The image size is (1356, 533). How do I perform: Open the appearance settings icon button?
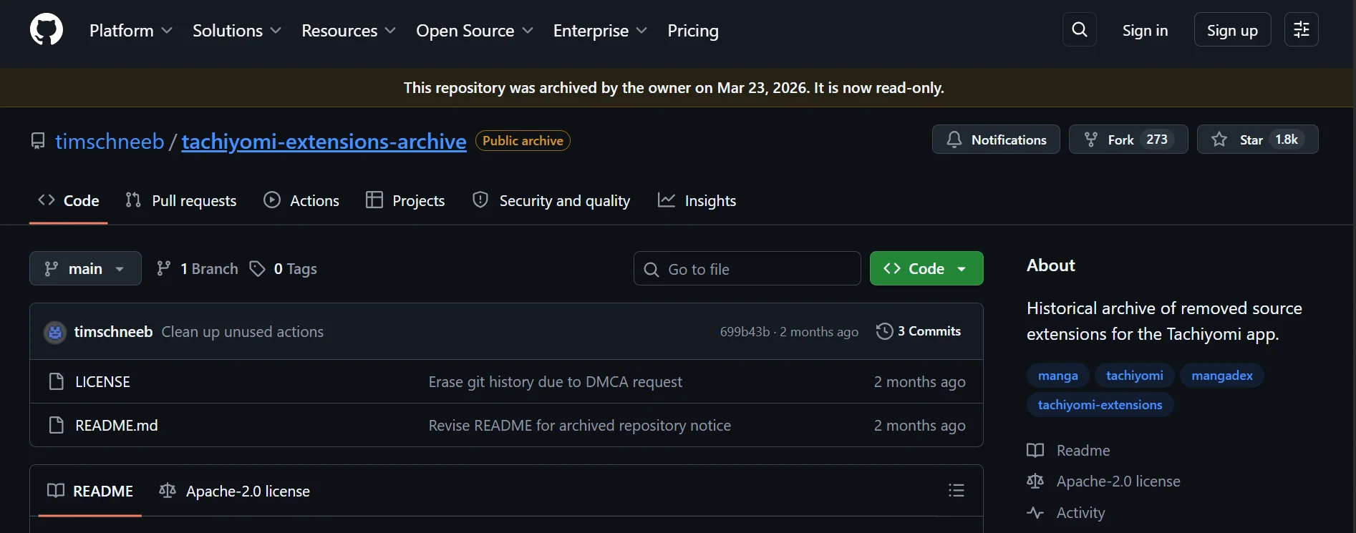pyautogui.click(x=1302, y=29)
